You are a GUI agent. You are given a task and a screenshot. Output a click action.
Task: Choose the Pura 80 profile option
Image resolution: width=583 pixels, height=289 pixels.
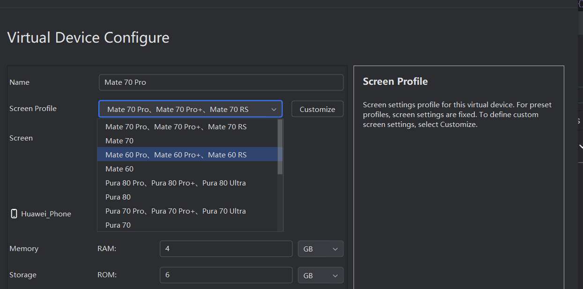tap(118, 197)
